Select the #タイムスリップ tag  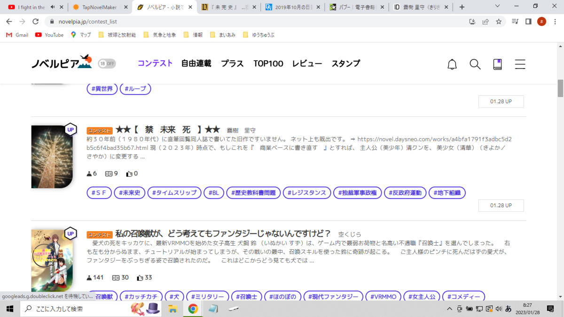(174, 193)
